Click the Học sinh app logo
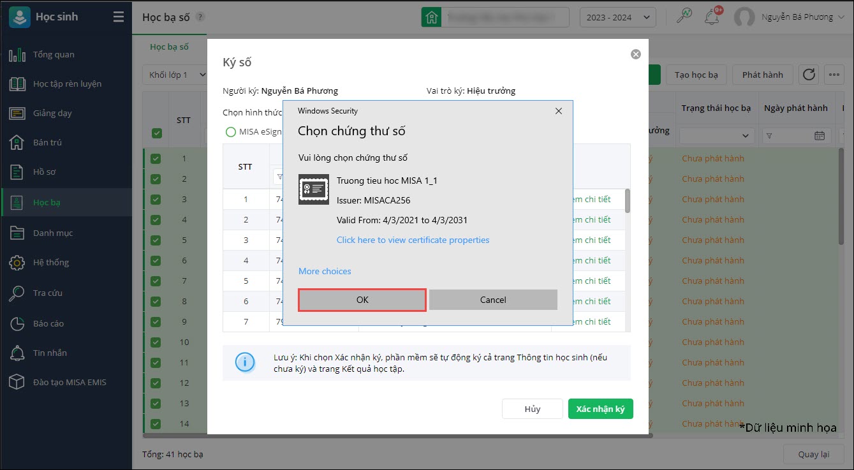Image resolution: width=854 pixels, height=470 pixels. pos(19,17)
